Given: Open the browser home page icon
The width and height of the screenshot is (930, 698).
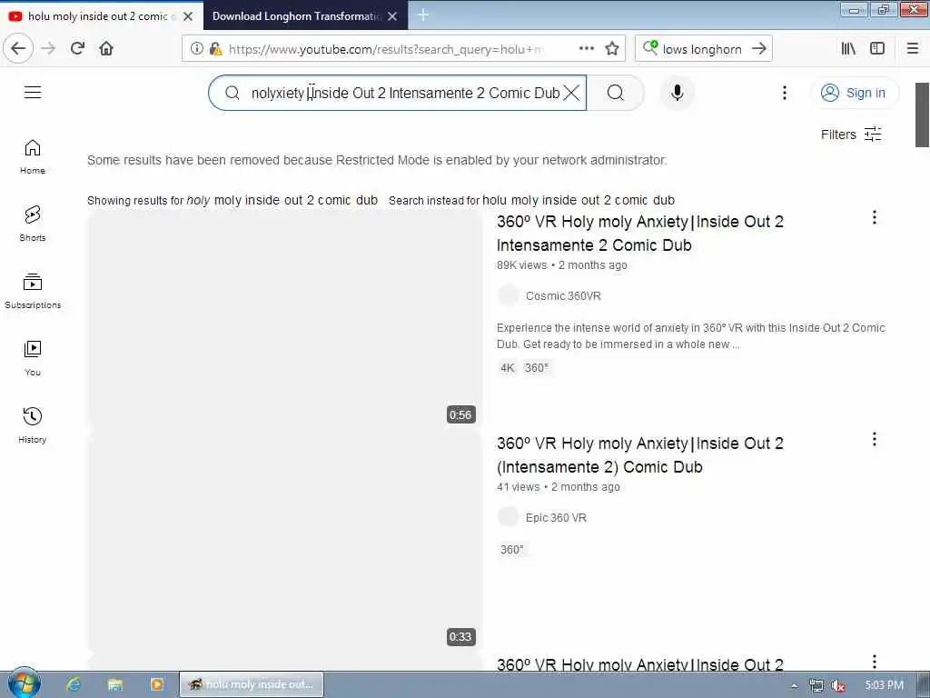Looking at the screenshot, I should coord(106,48).
